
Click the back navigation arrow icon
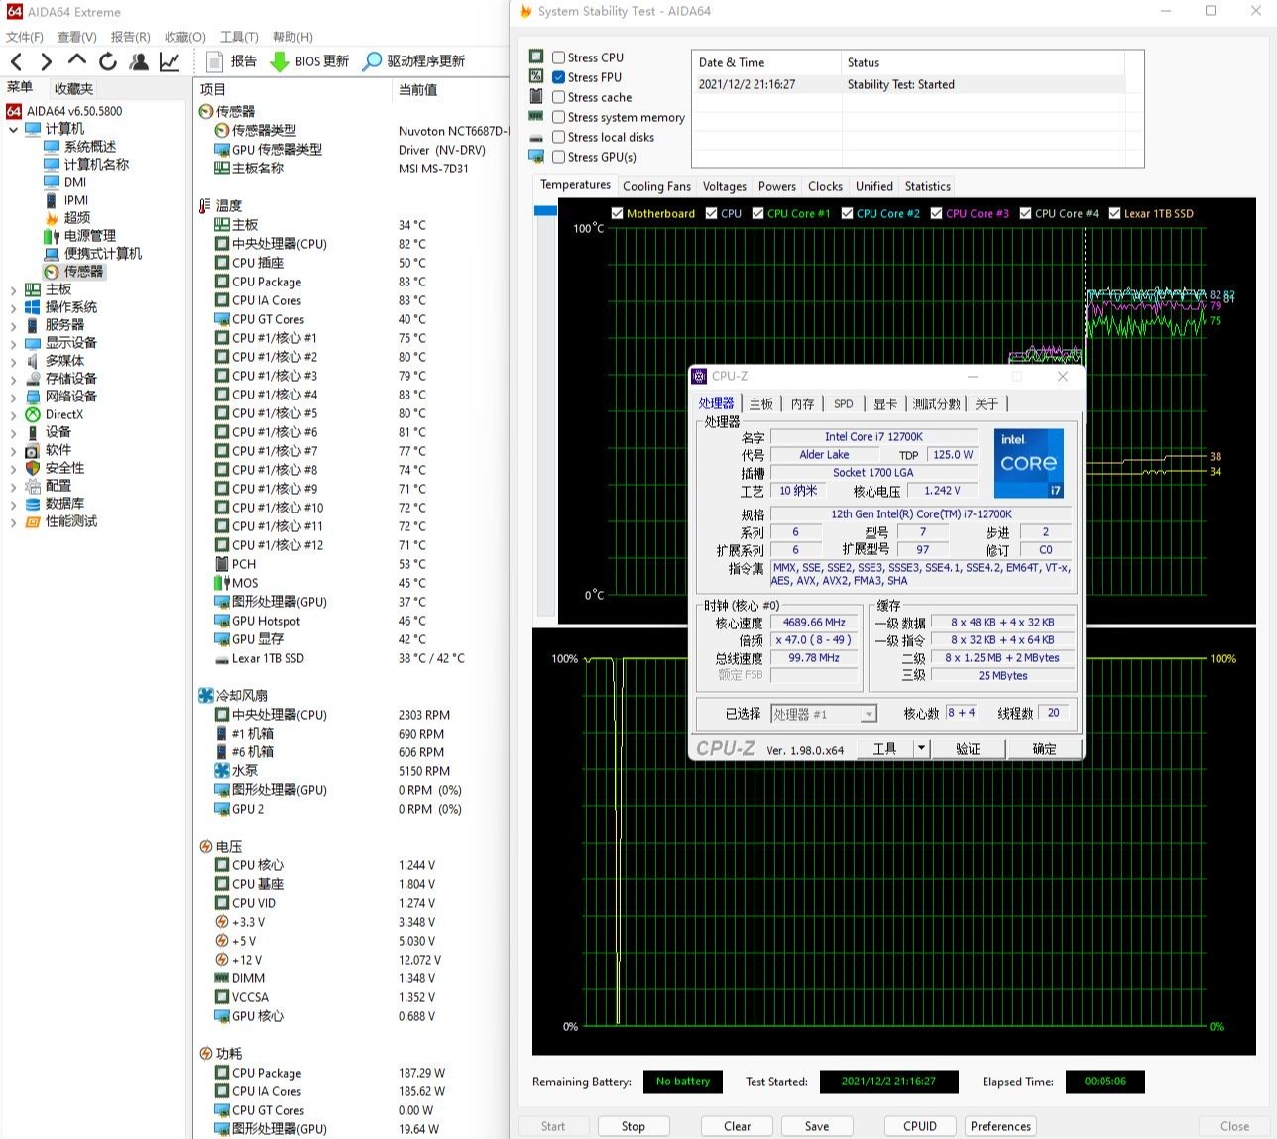(x=16, y=61)
